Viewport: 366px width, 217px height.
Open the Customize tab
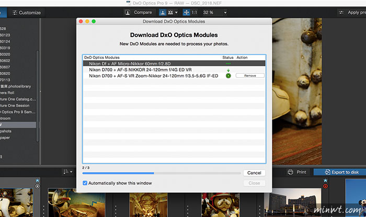coord(26,13)
